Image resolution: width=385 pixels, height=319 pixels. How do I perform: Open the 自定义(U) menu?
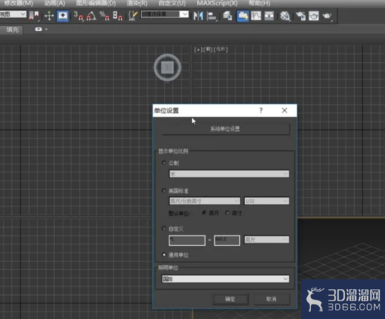[x=172, y=3]
